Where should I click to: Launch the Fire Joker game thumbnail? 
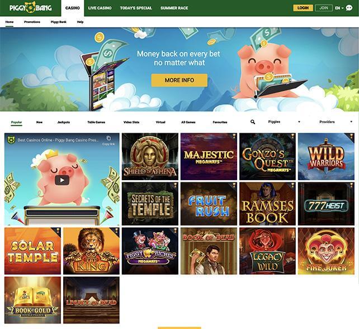pos(326,251)
